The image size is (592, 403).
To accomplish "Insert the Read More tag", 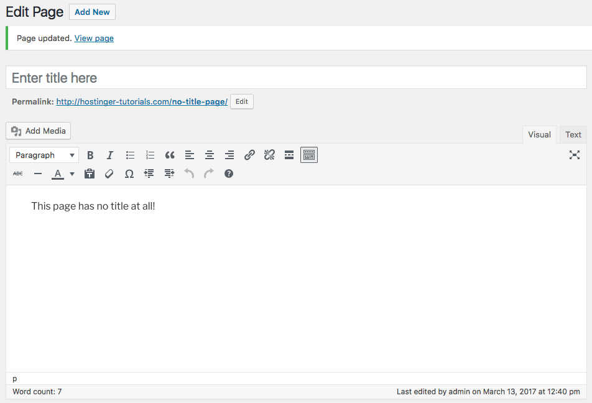I will (289, 155).
